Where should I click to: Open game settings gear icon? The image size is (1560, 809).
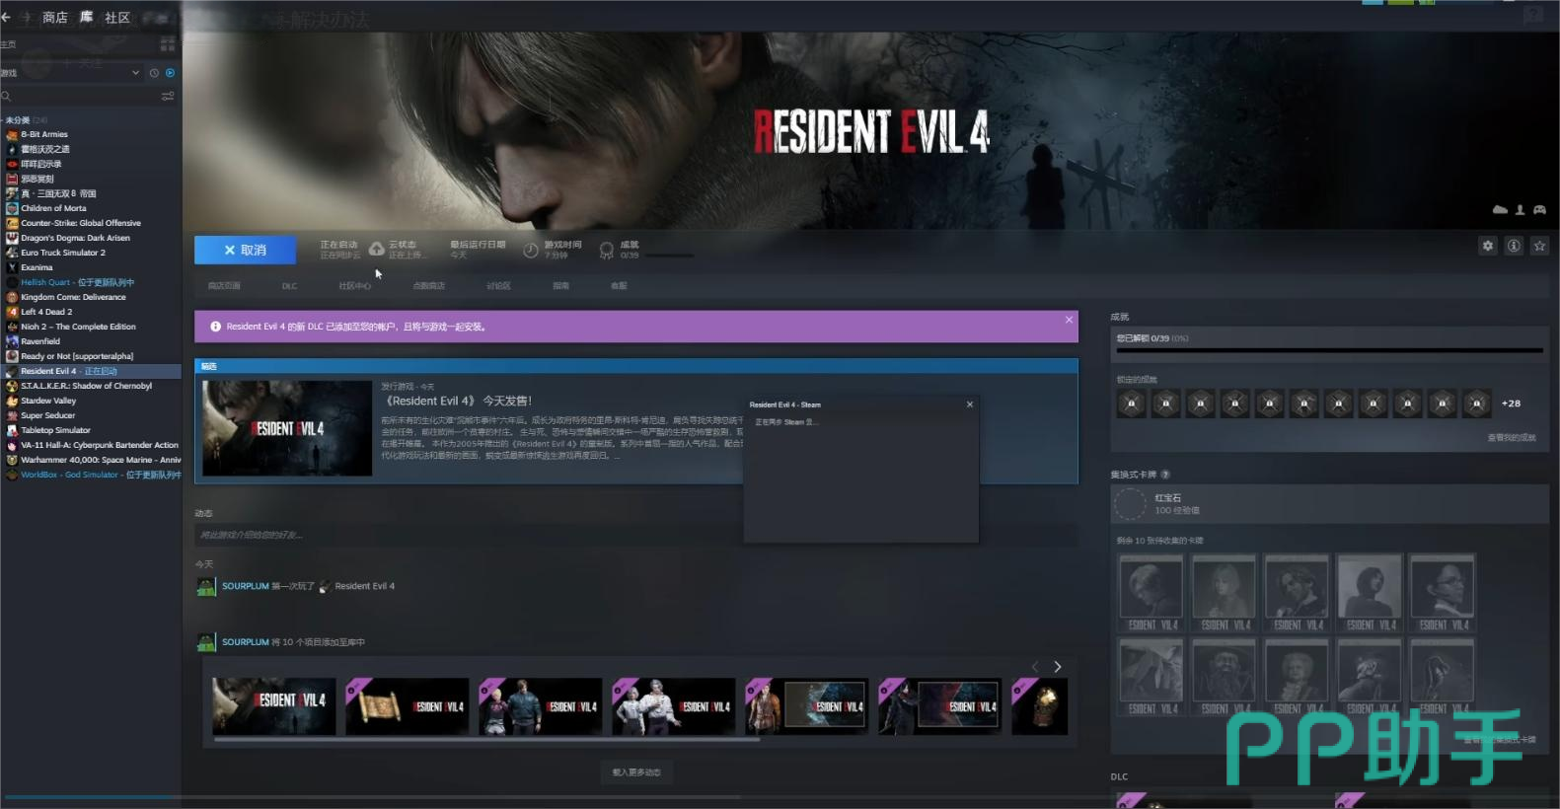click(1487, 246)
